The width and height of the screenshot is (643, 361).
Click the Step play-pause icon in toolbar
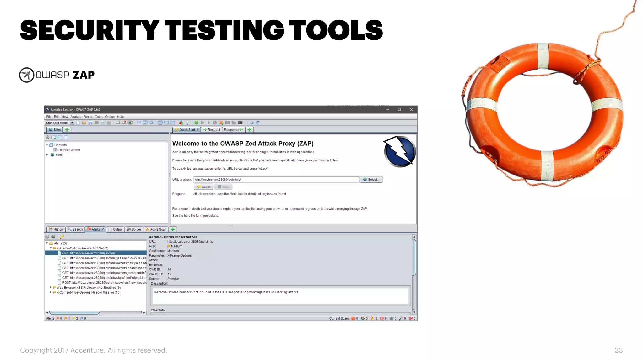[203, 123]
